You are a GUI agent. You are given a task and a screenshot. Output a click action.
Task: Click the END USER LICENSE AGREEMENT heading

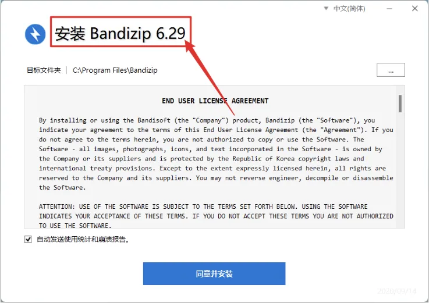pos(215,101)
